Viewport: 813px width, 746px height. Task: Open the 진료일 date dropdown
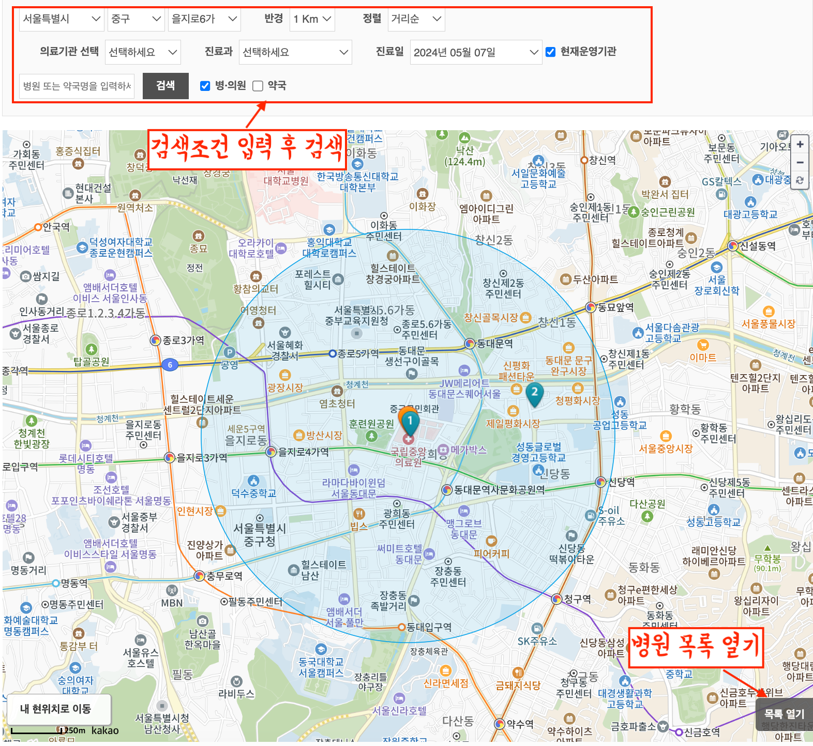[476, 52]
